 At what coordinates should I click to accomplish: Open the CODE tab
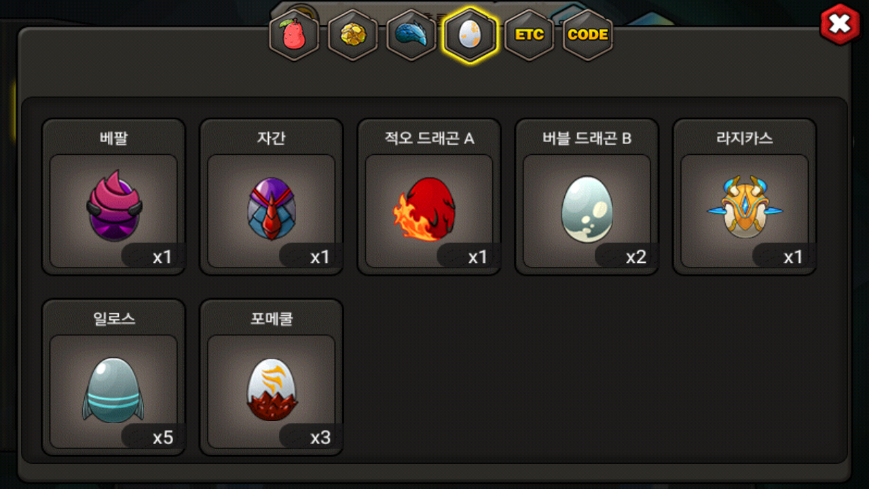[x=588, y=35]
